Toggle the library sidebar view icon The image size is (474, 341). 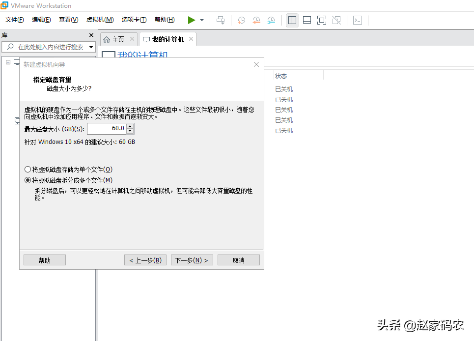click(292, 20)
